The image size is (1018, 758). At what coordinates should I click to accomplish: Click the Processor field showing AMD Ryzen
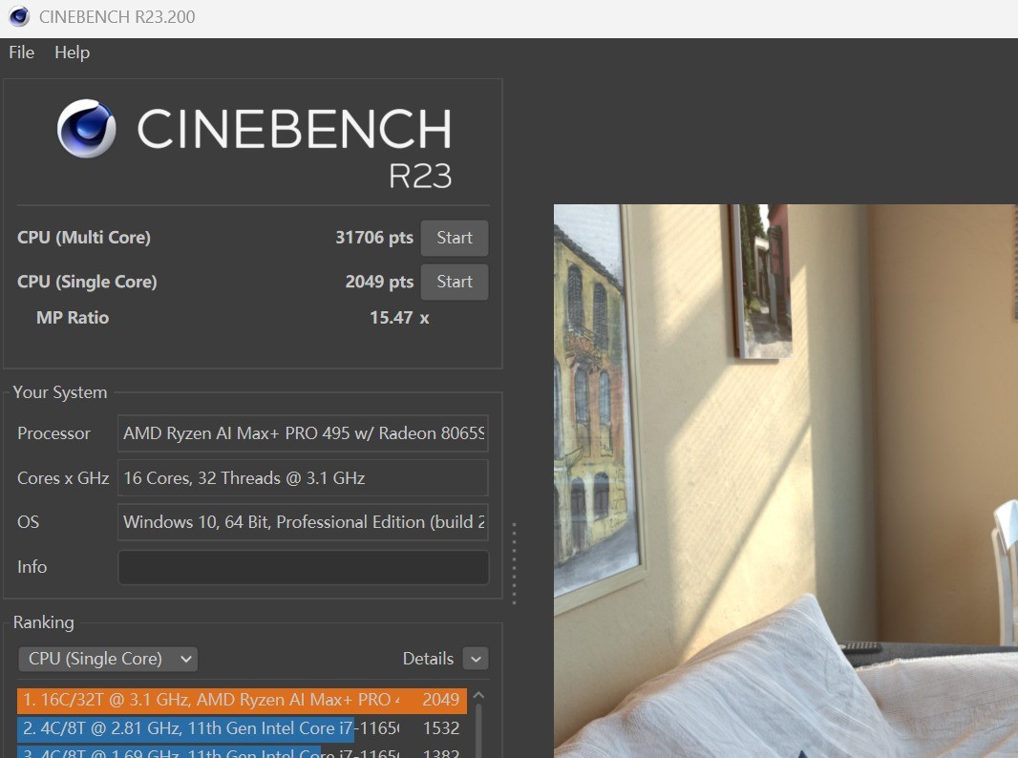(x=303, y=433)
